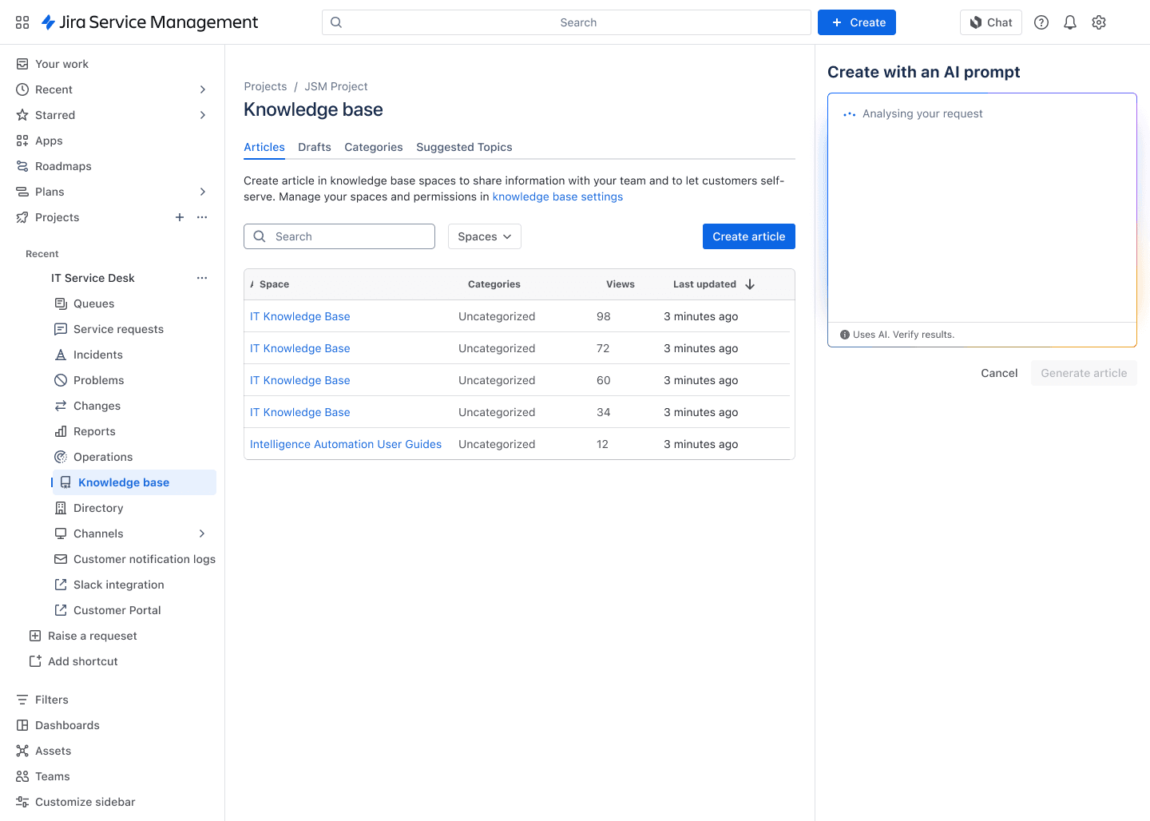Image resolution: width=1150 pixels, height=821 pixels.
Task: Expand the Recent sidebar chevron
Action: coord(203,89)
